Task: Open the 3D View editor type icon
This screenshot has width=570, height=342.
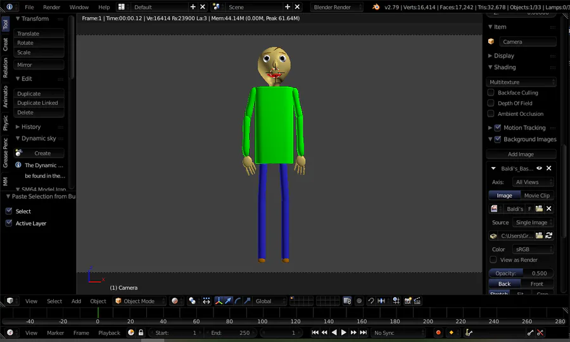Action: point(9,301)
